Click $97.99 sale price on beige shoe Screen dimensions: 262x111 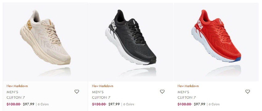click(29, 104)
